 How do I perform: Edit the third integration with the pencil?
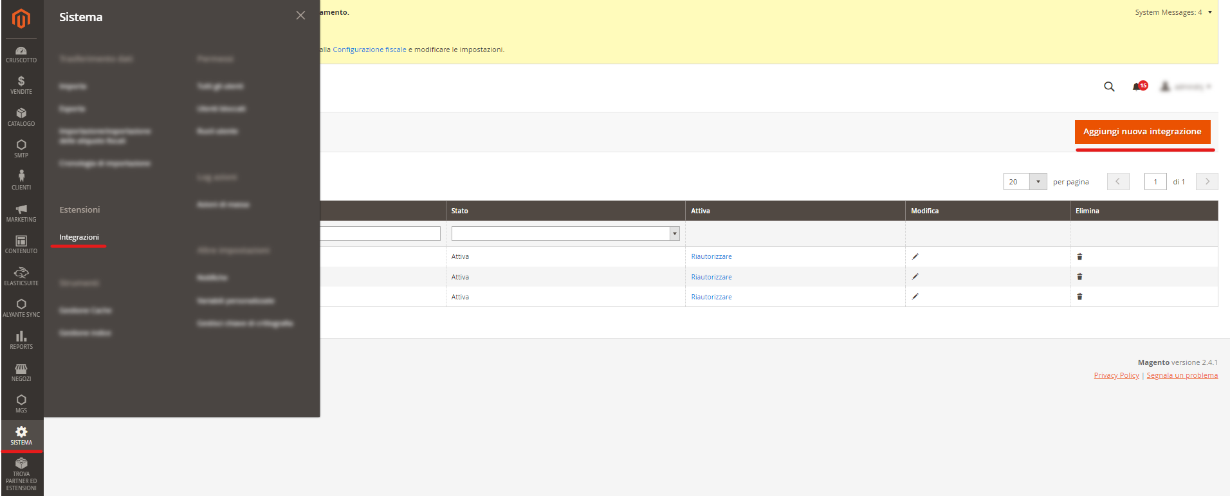[x=915, y=296]
